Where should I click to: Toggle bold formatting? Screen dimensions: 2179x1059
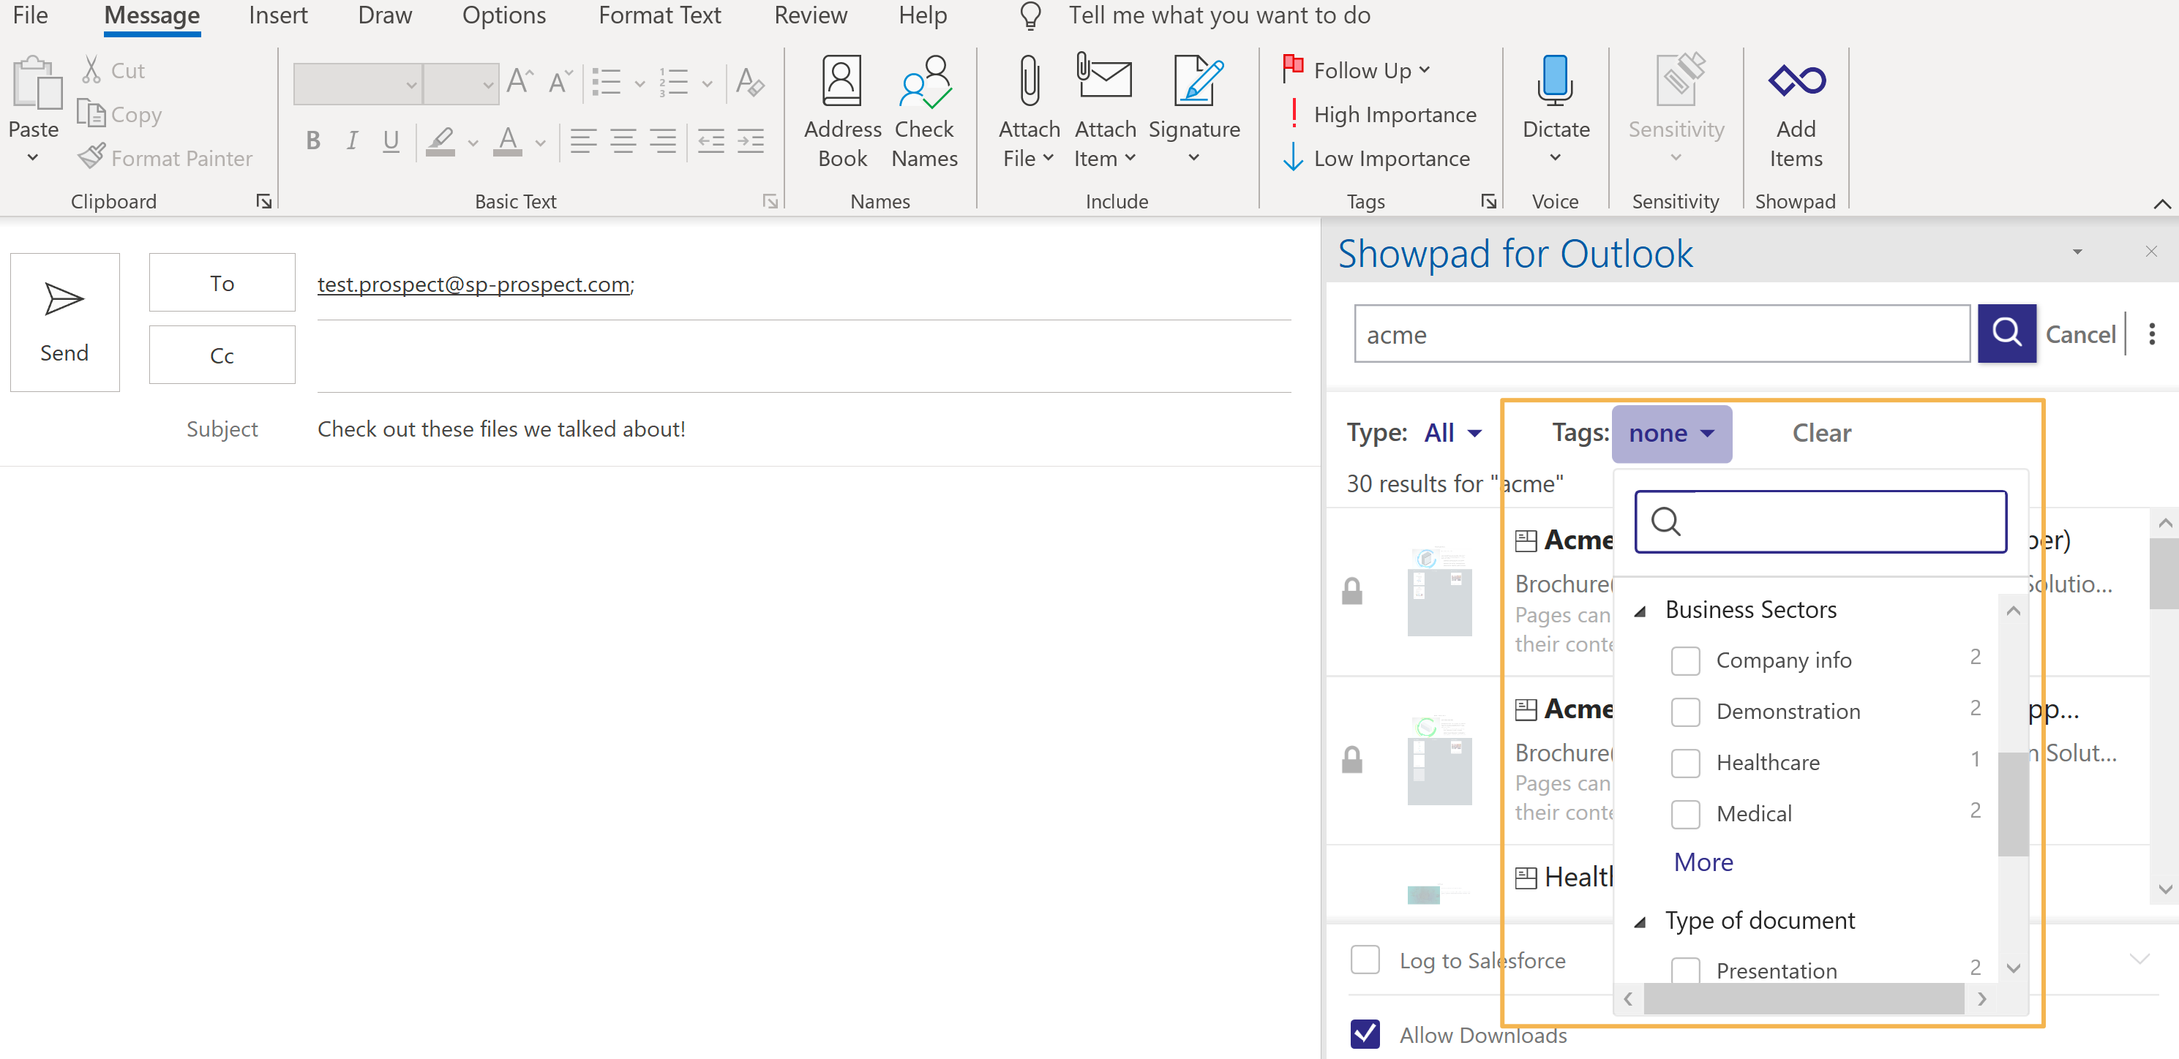pyautogui.click(x=313, y=140)
